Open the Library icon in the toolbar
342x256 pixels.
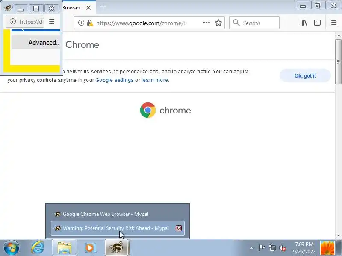tap(304, 23)
